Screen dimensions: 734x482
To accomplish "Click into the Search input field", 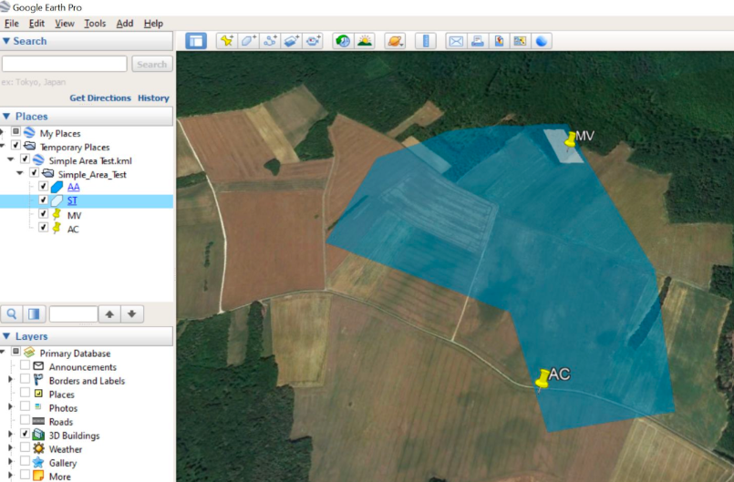I will coord(64,64).
